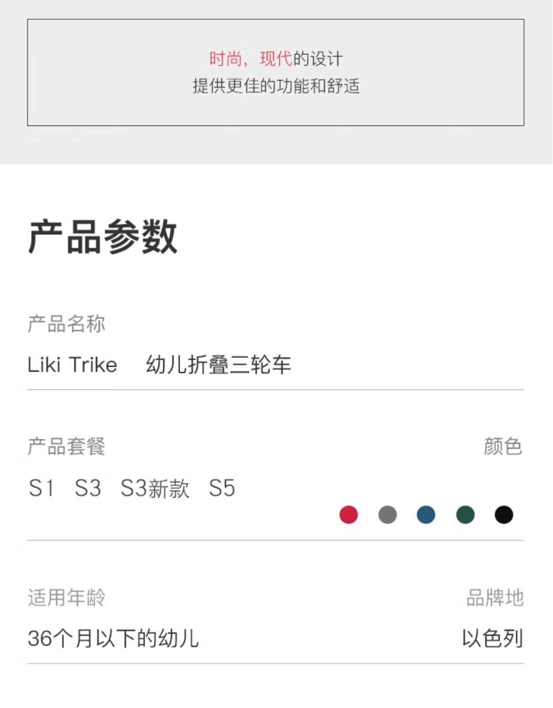Click the 36个月以下的幼儿 value
The height and width of the screenshot is (708, 553).
[113, 639]
